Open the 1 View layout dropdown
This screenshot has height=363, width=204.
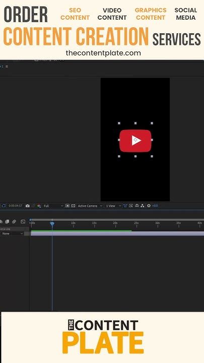[x=113, y=206]
